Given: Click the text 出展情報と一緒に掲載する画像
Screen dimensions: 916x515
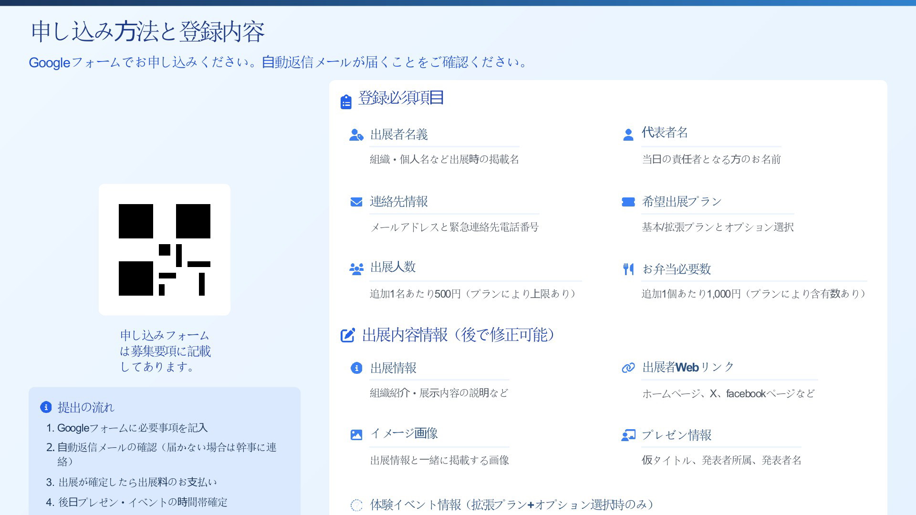Looking at the screenshot, I should [x=439, y=460].
